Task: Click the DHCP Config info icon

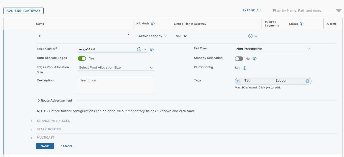Action: 244,68
